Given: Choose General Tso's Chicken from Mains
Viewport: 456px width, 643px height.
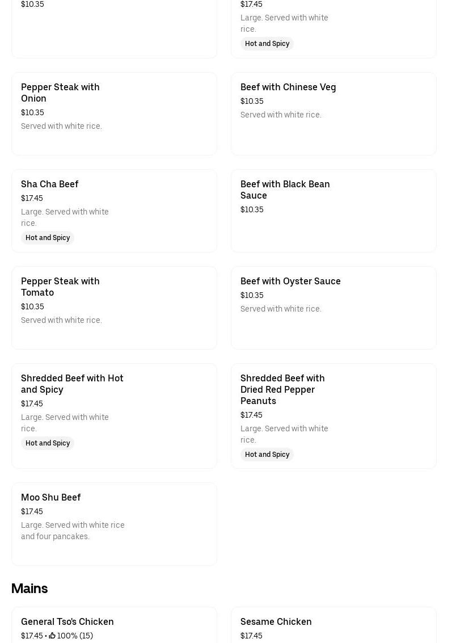Looking at the screenshot, I should click(x=67, y=621).
